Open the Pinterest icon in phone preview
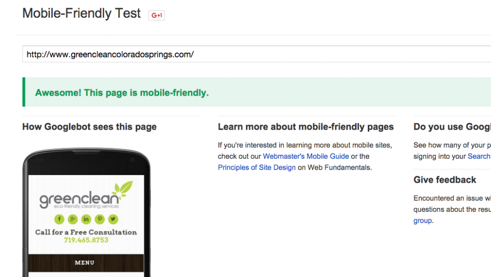Screen dimensions: 491x277 click(100, 219)
